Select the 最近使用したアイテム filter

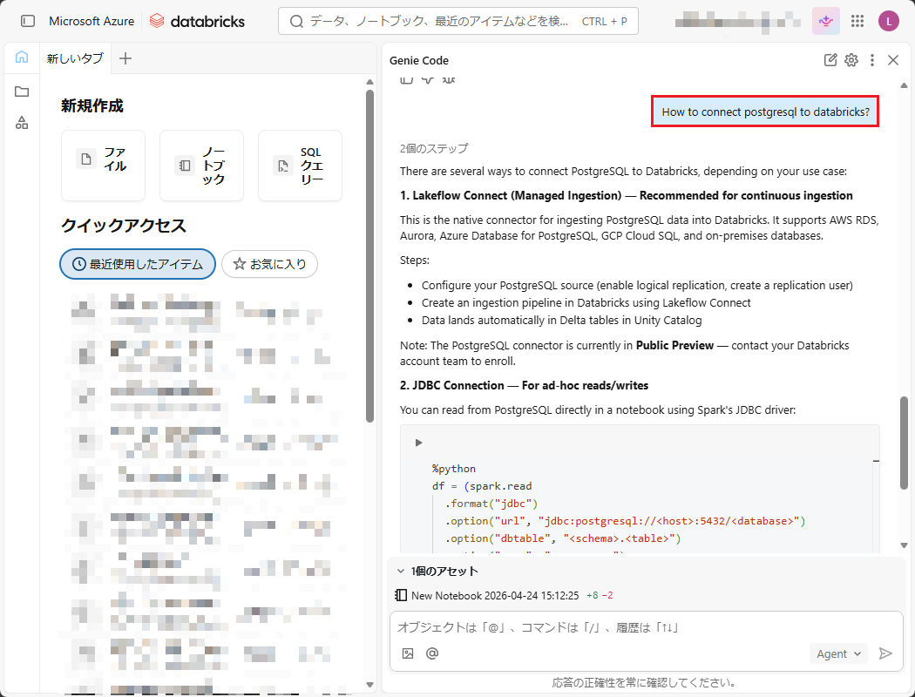pos(138,264)
